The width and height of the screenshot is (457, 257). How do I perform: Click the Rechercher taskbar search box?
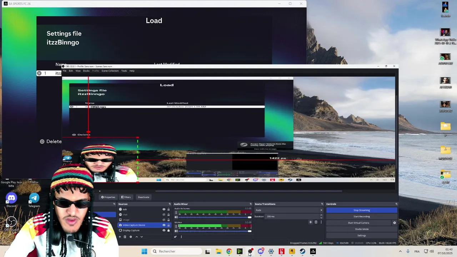tap(176, 251)
